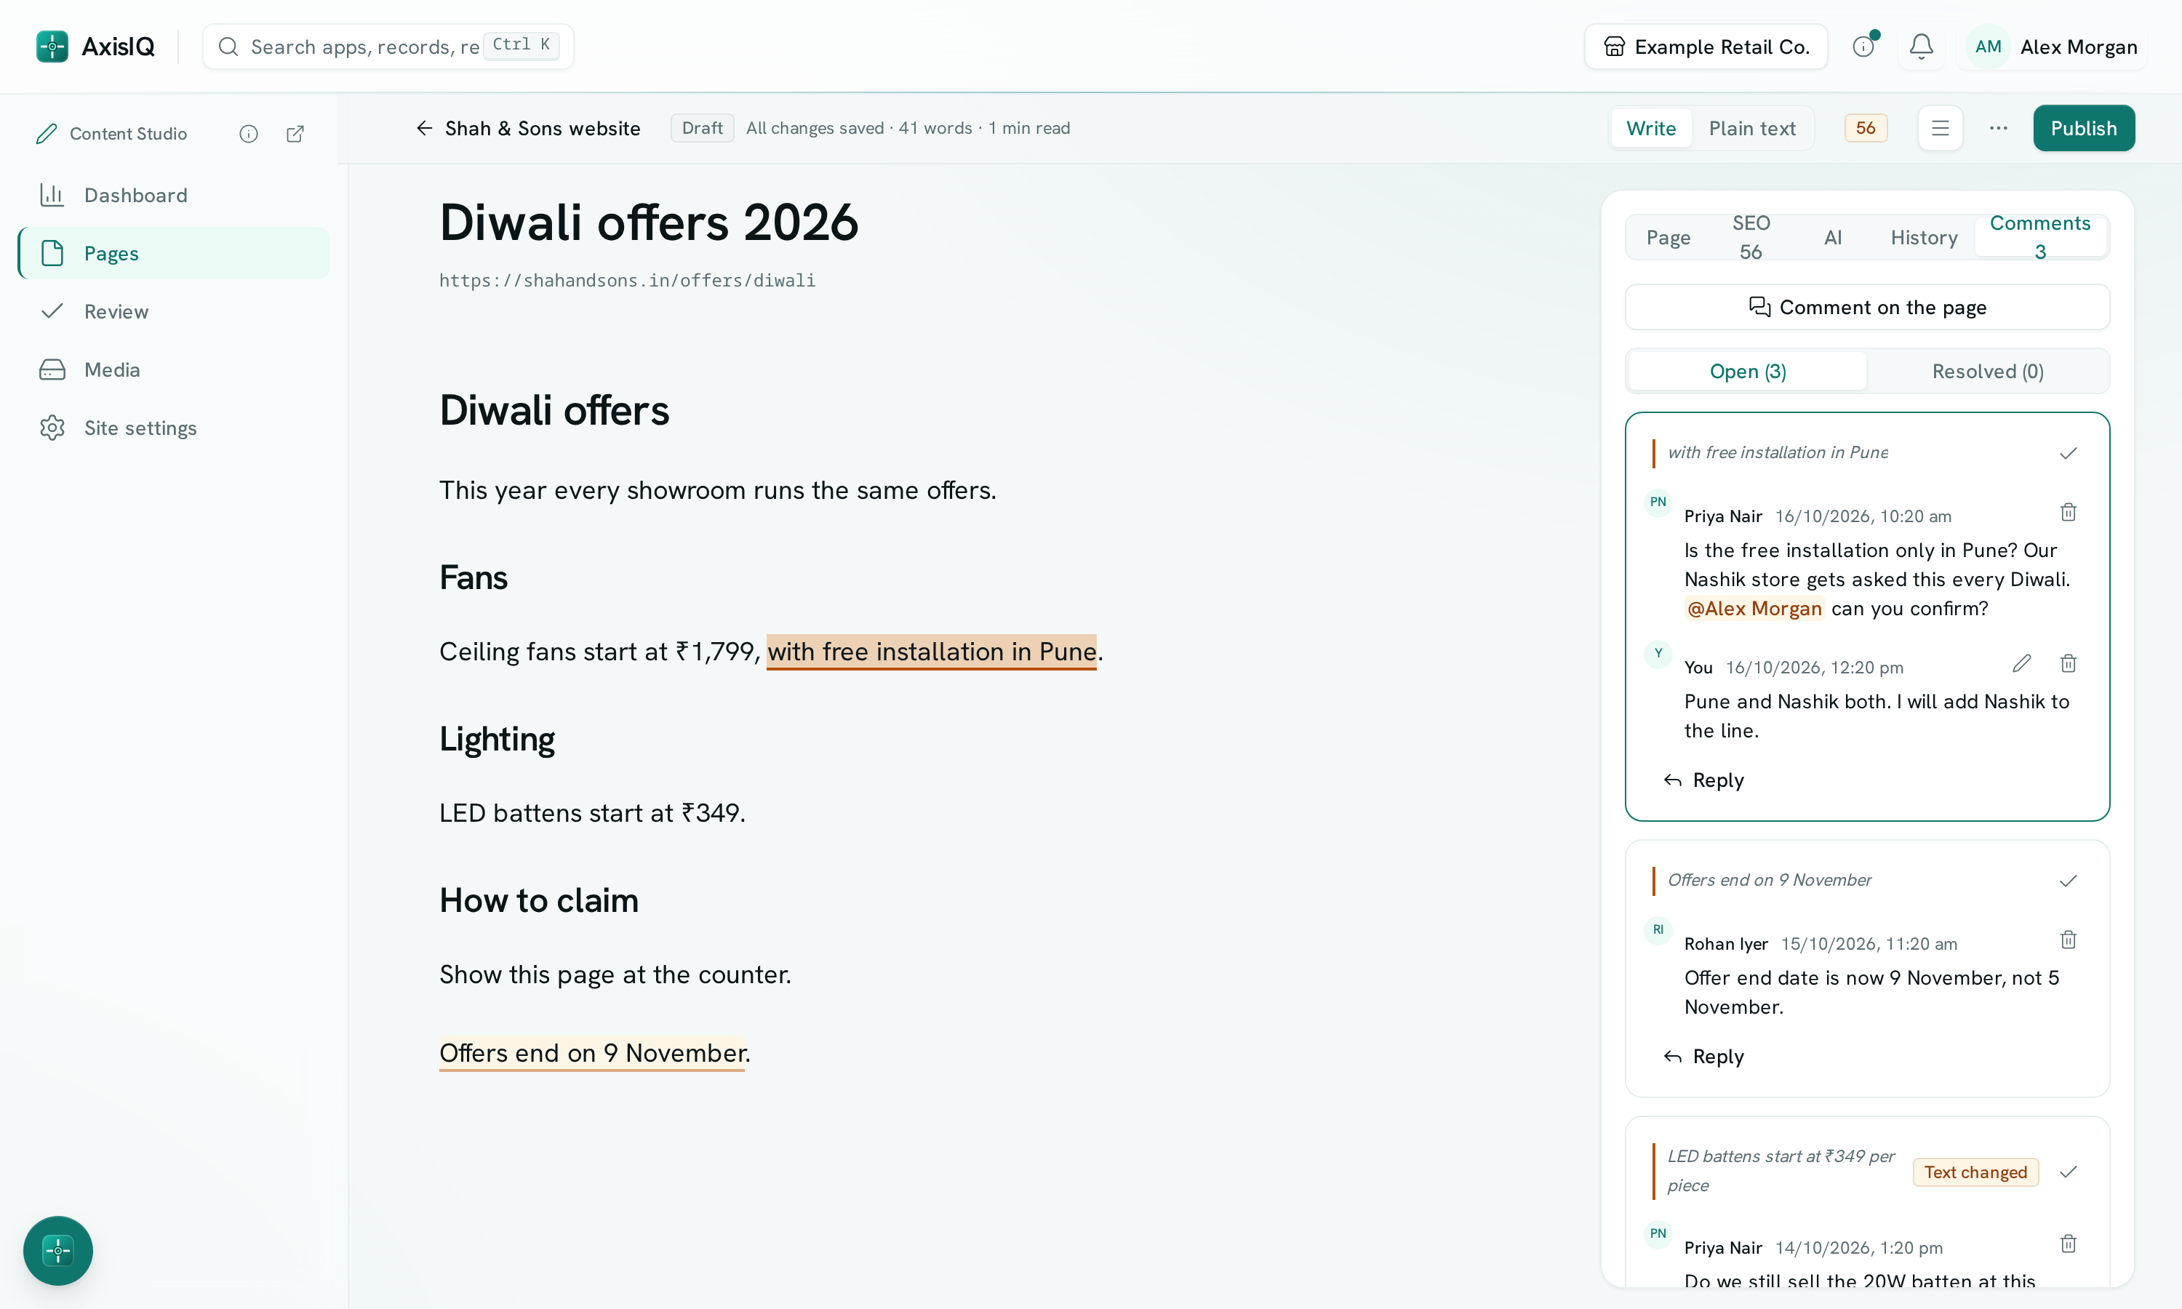Delete Rohan Iyer's comment
Viewport: 2182px width, 1309px height.
click(2069, 940)
